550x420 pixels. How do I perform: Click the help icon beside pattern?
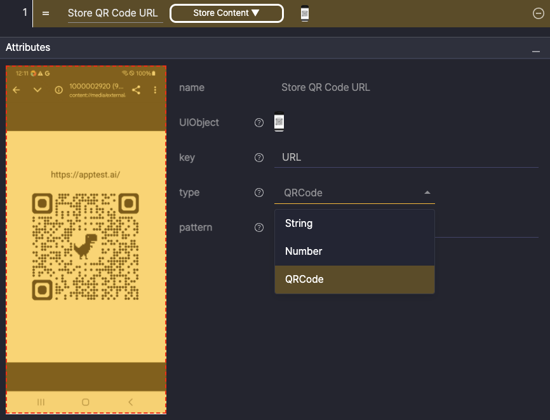click(258, 227)
